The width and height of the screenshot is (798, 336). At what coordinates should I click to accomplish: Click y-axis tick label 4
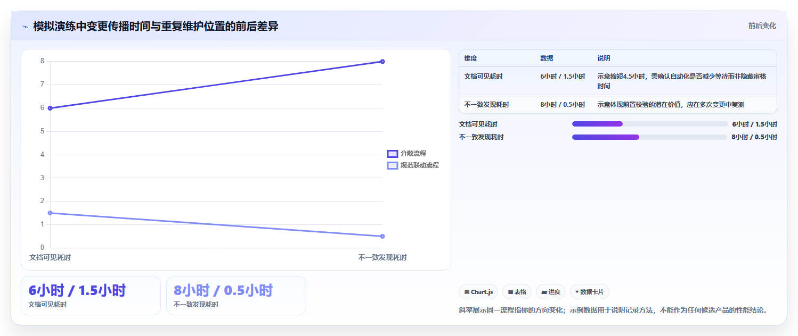[42, 155]
